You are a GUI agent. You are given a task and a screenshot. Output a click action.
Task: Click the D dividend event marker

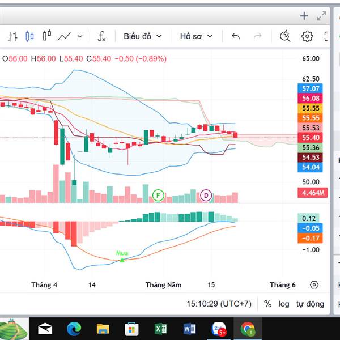(x=206, y=195)
